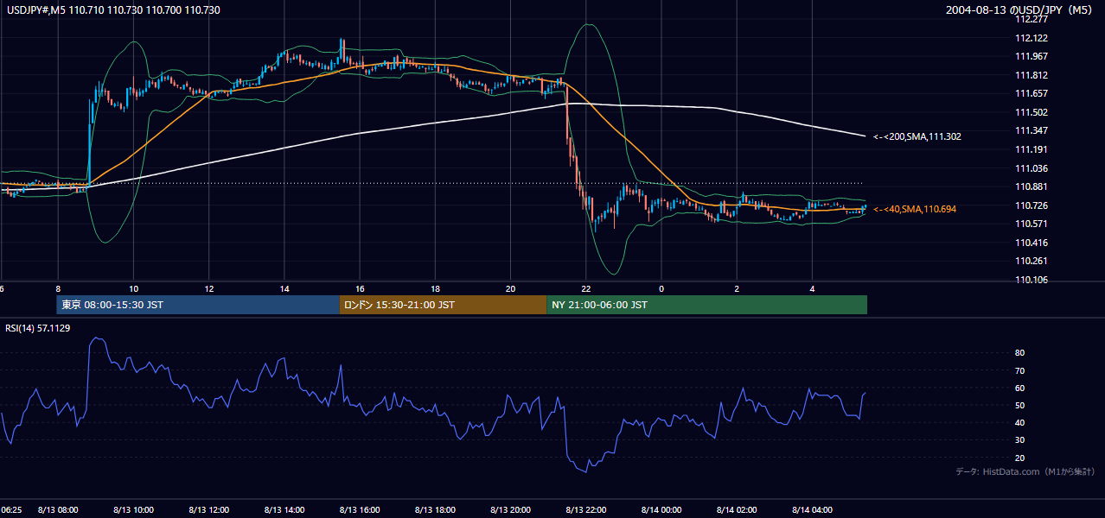Click the 8/13 16:00 date label

[x=359, y=510]
